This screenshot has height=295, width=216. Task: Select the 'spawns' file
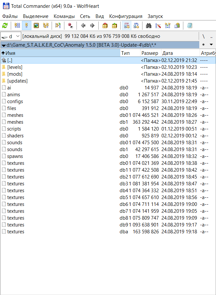[x=108, y=156]
